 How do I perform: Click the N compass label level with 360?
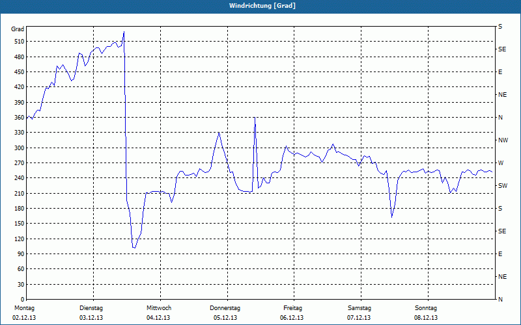pyautogui.click(x=500, y=118)
